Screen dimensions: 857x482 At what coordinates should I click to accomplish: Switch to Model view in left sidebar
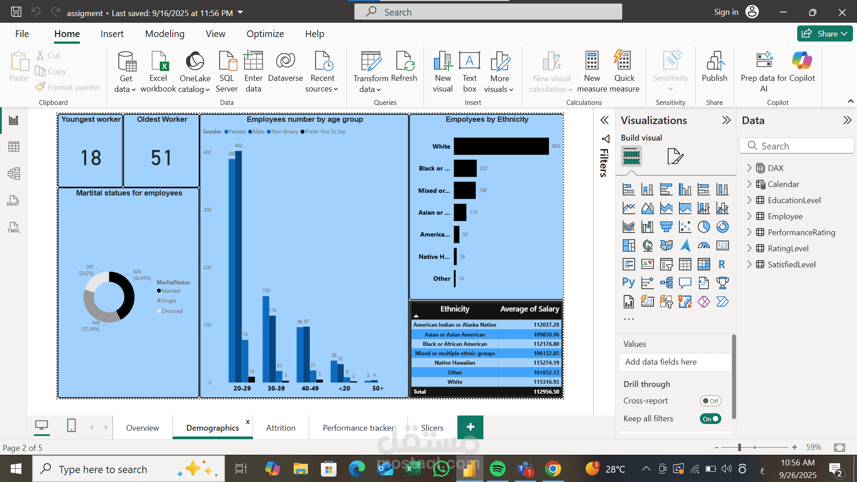pyautogui.click(x=13, y=174)
